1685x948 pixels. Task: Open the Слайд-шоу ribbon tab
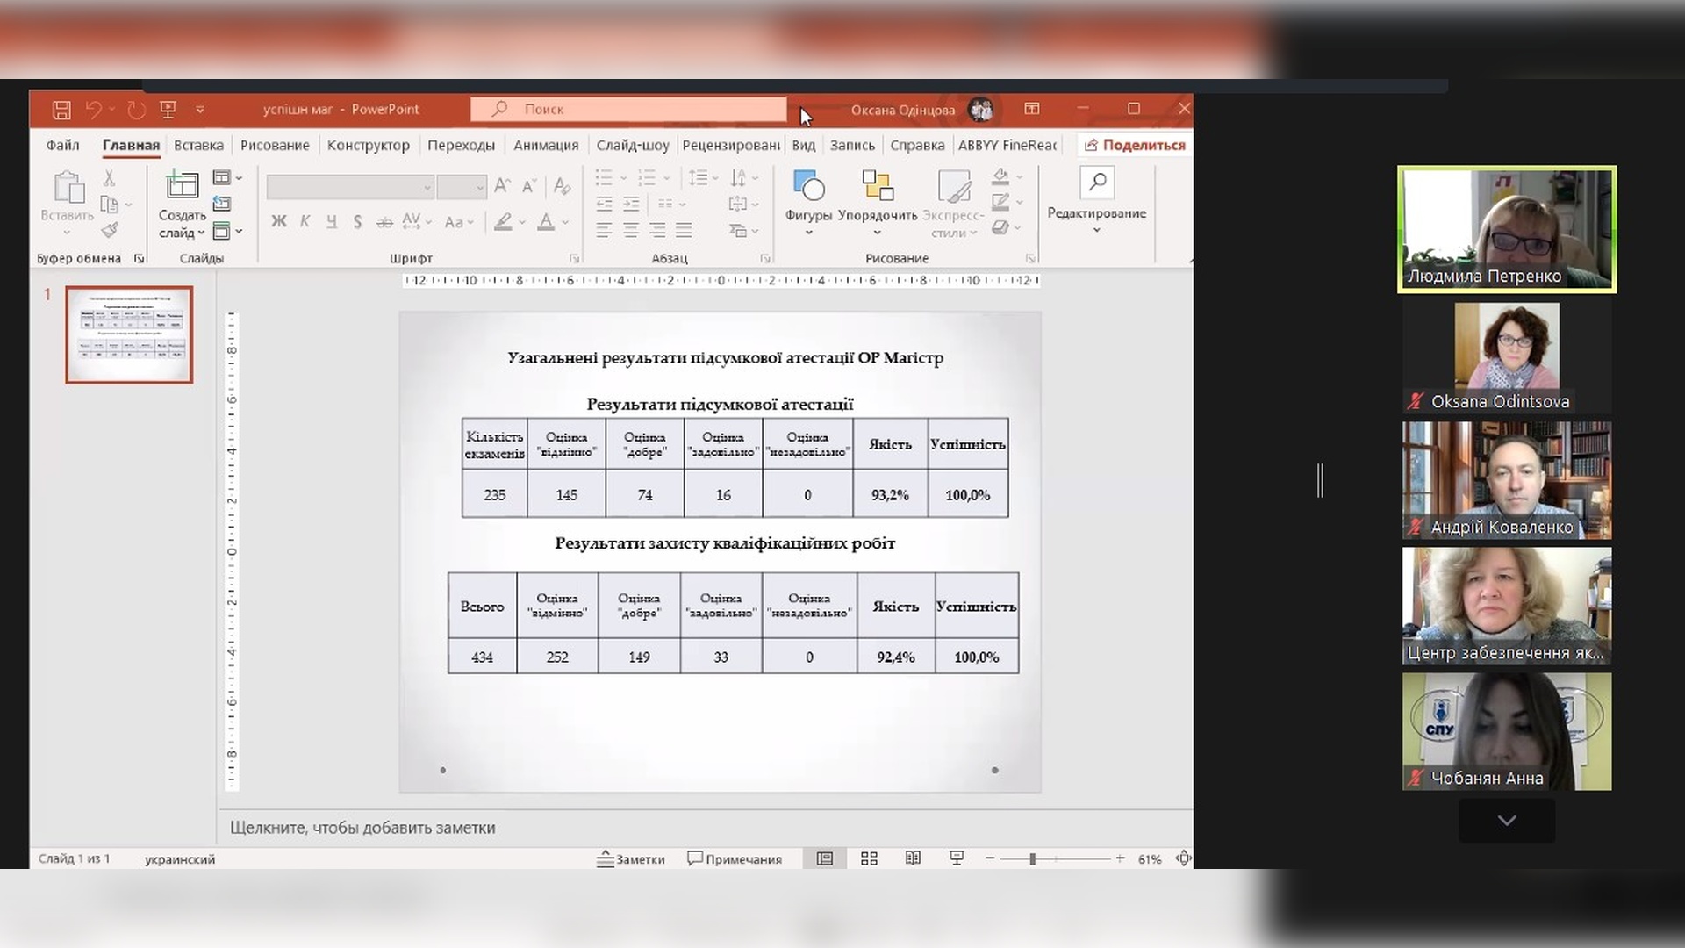(x=632, y=146)
